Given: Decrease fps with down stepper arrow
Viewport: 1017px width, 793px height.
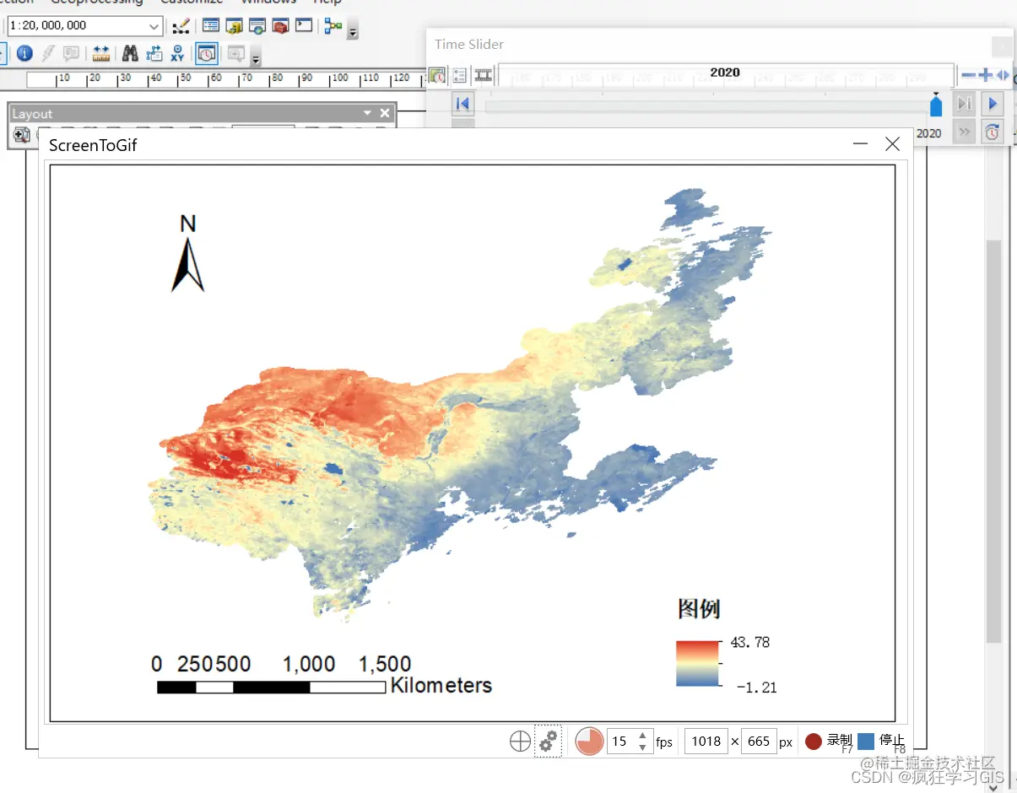Looking at the screenshot, I should coord(643,747).
